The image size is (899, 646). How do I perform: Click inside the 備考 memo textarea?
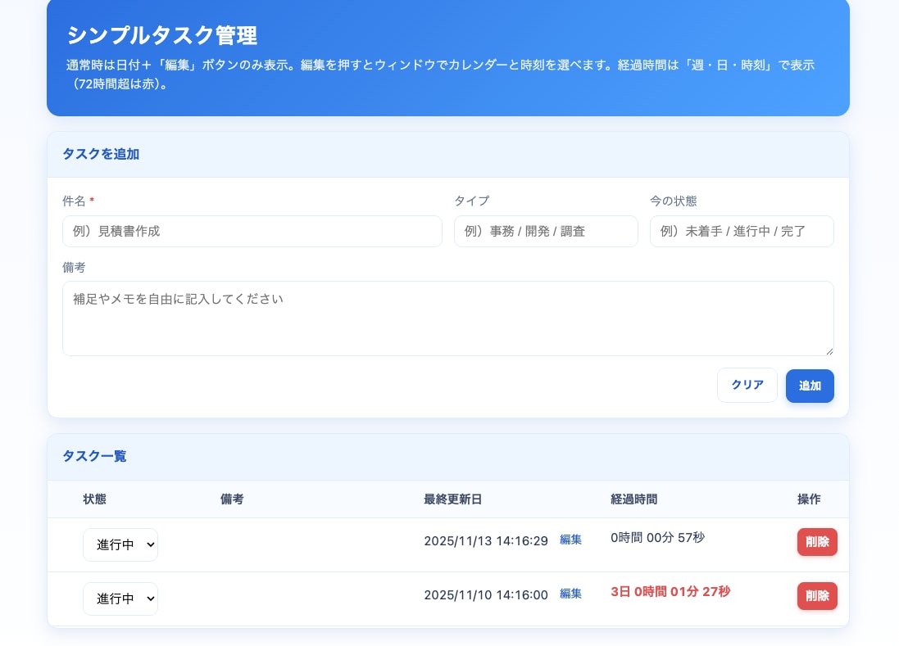447,318
